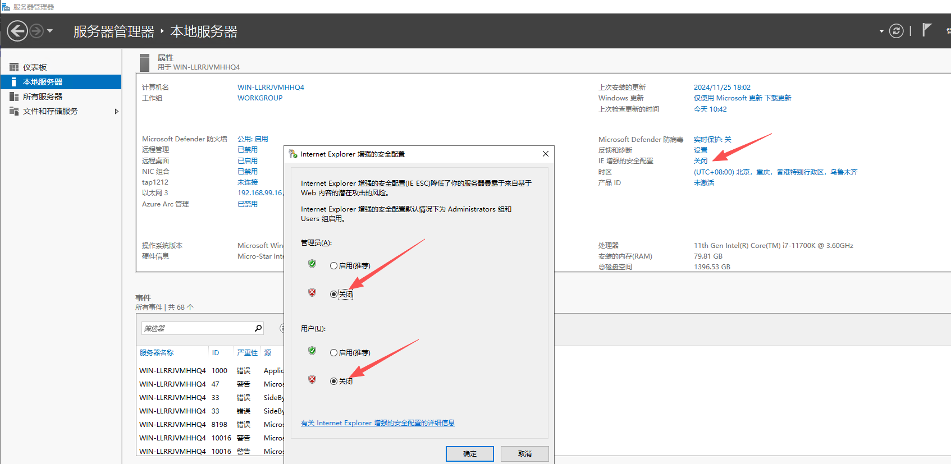Click the 所有服务器 icon in the sidebar
The height and width of the screenshot is (464, 951).
pyautogui.click(x=14, y=97)
